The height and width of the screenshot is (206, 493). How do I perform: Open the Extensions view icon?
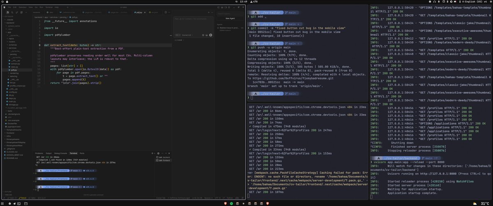[21, 12]
